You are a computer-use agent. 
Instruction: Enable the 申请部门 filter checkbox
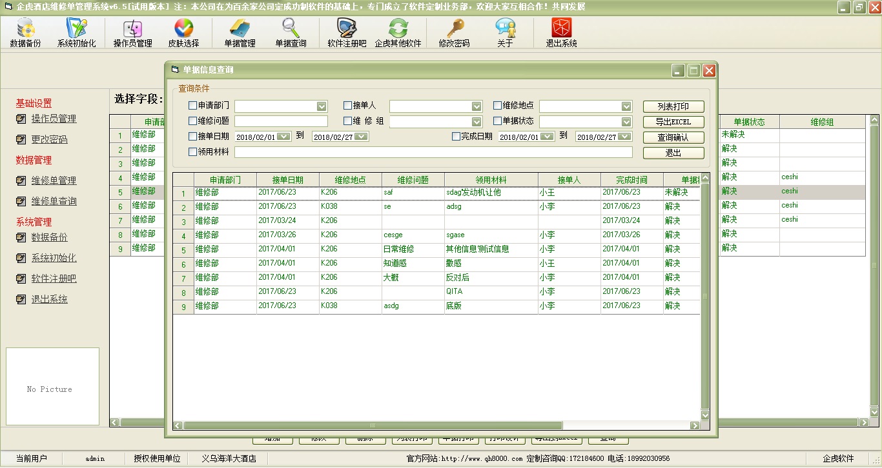(x=192, y=105)
